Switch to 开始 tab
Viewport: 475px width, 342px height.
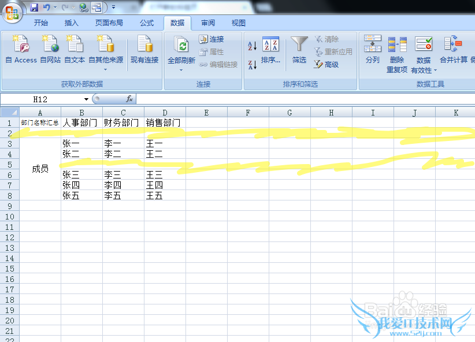(41, 23)
